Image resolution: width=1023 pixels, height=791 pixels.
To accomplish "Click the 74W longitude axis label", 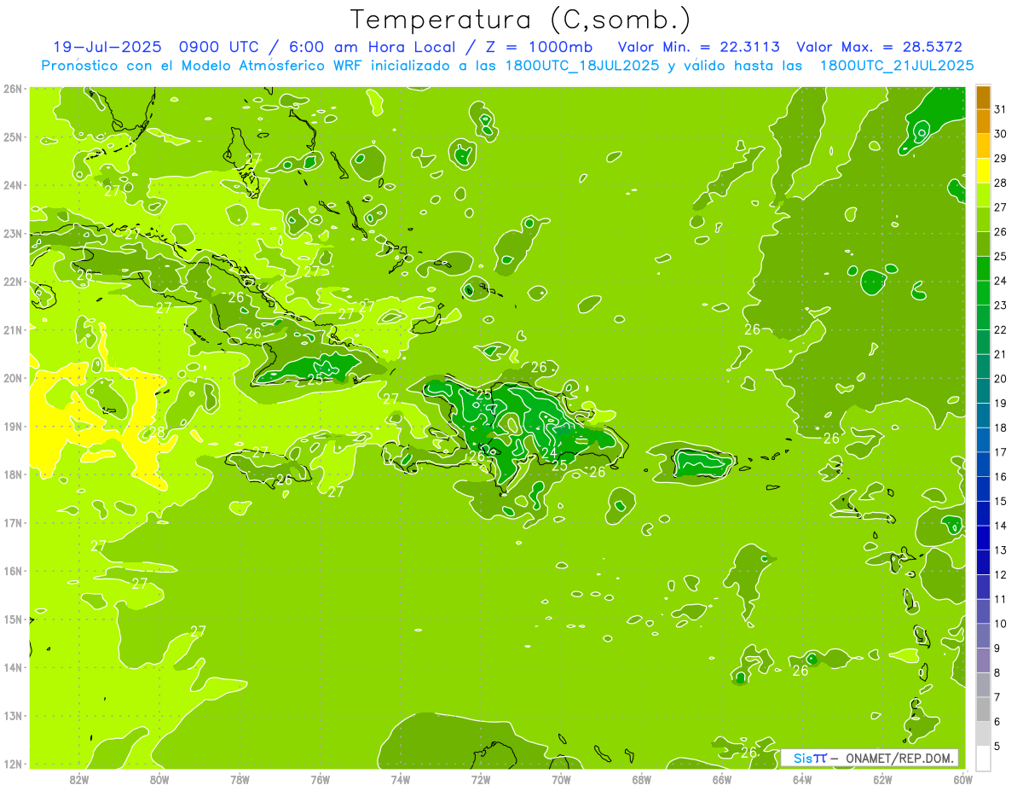I will point(401,779).
